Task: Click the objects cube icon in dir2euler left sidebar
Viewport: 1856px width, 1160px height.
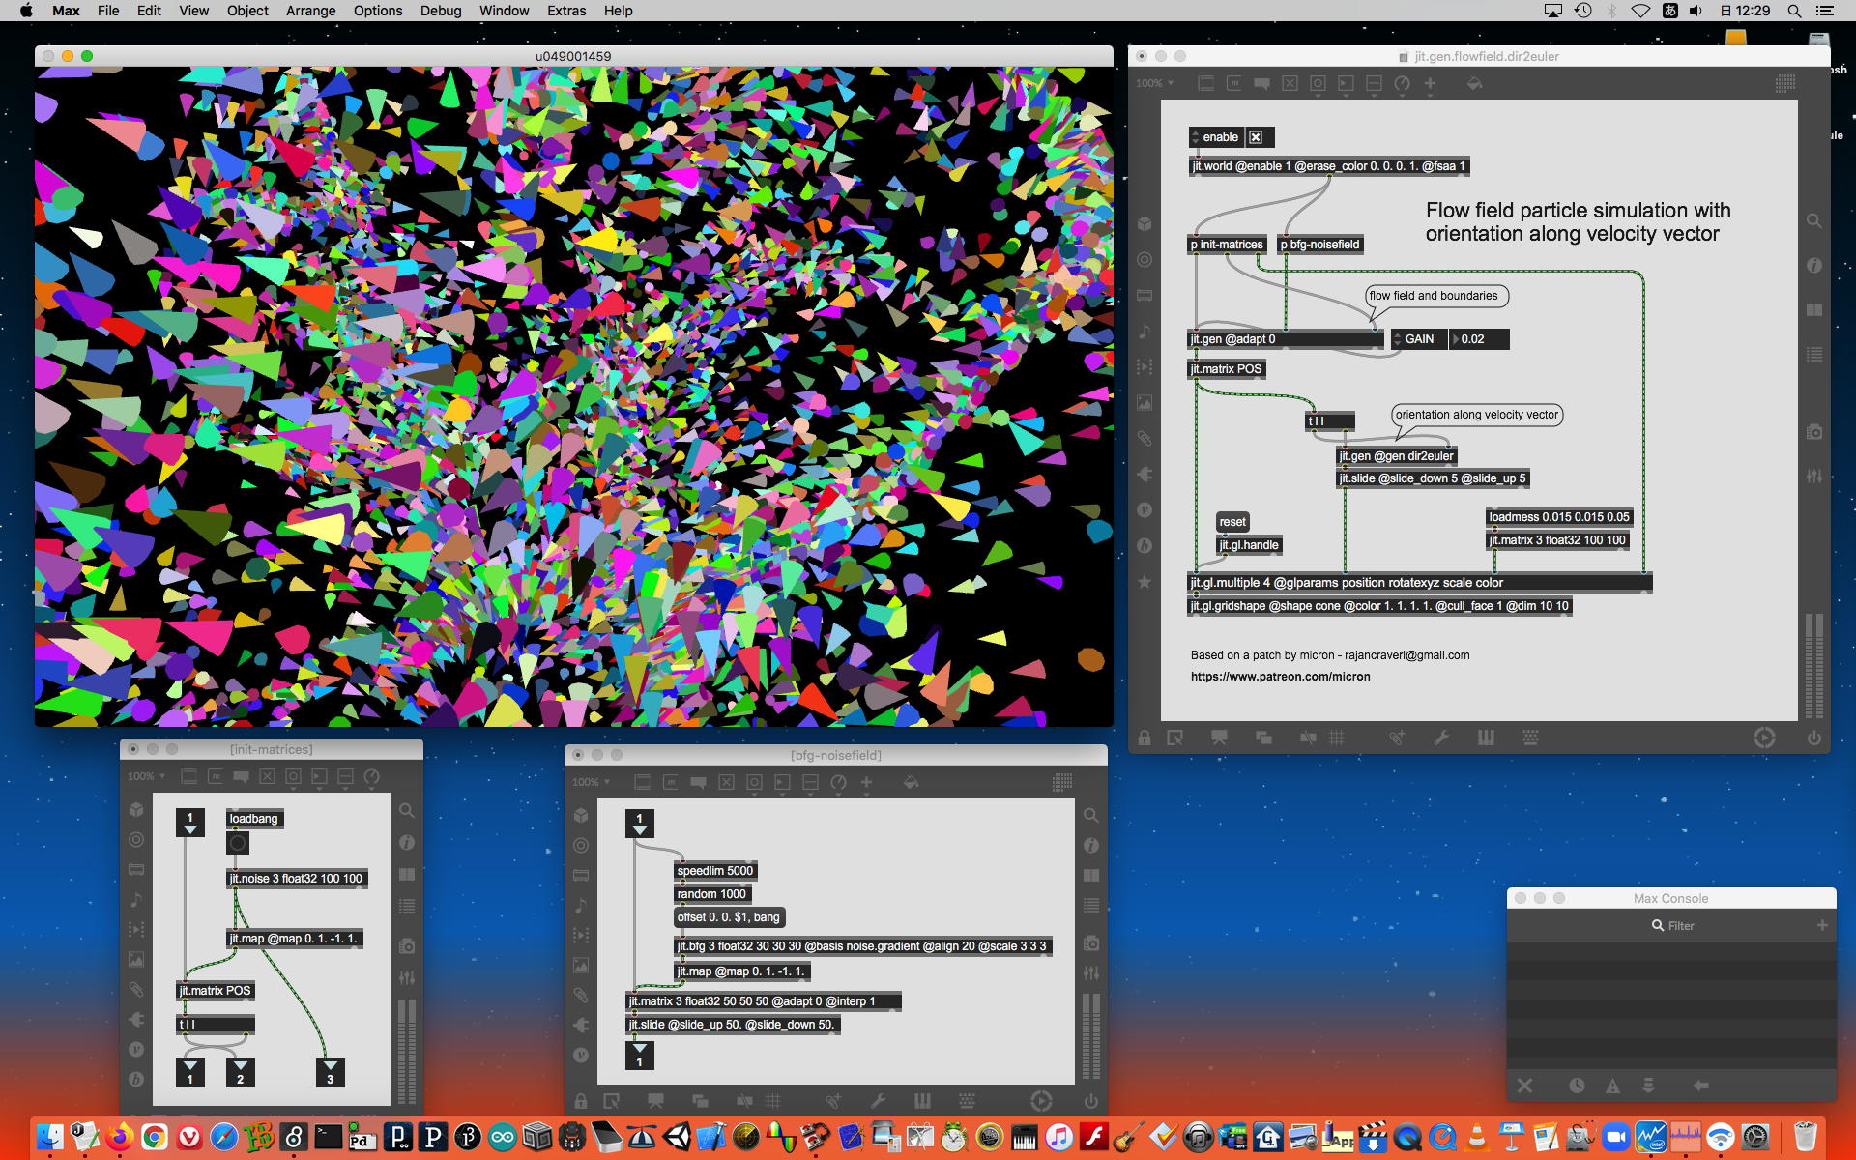Action: click(1145, 223)
